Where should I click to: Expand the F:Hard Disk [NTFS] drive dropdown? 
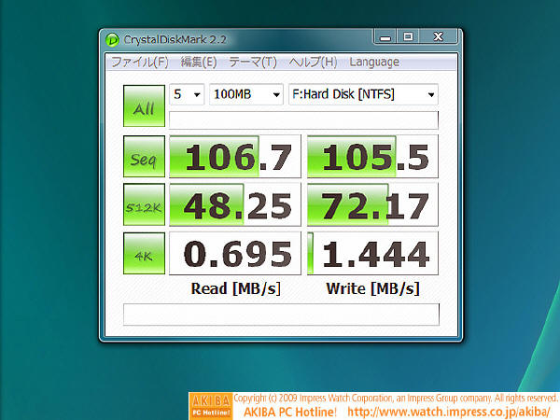pyautogui.click(x=363, y=94)
